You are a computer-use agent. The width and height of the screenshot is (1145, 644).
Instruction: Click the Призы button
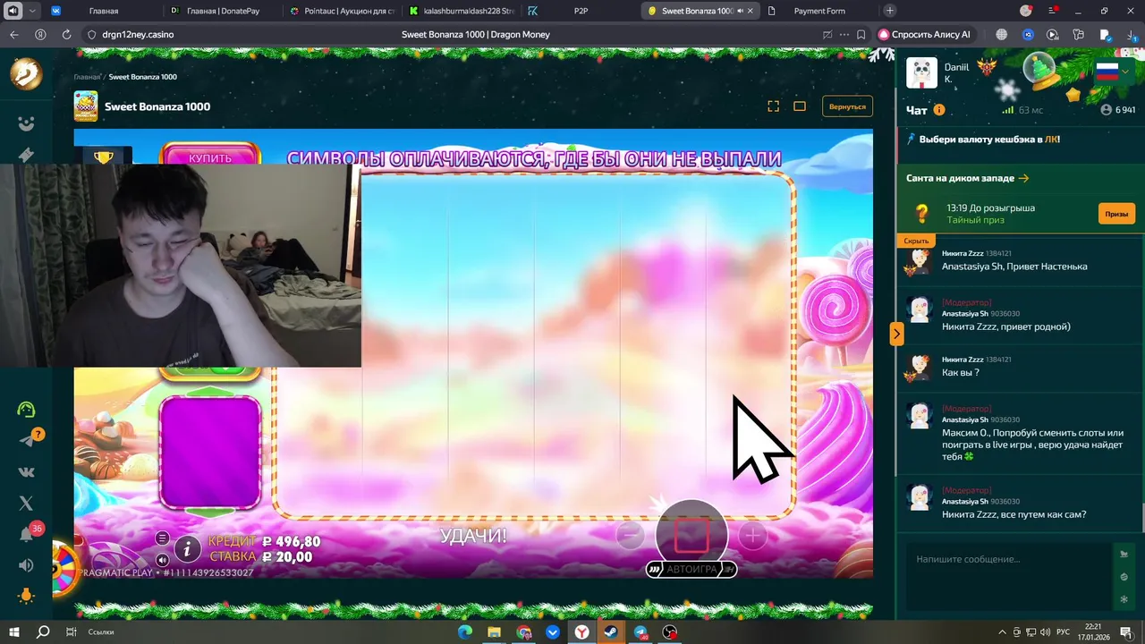(1116, 214)
